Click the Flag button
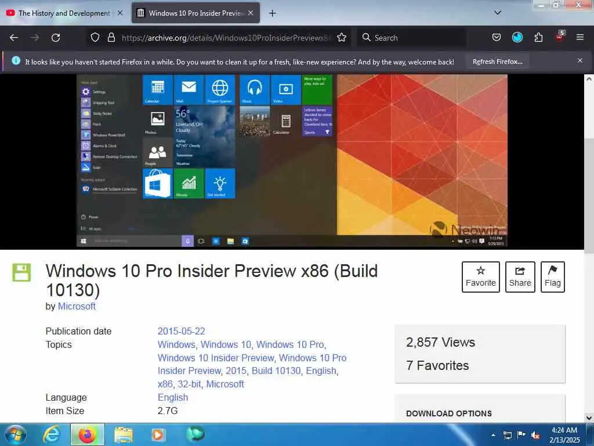 pos(552,277)
